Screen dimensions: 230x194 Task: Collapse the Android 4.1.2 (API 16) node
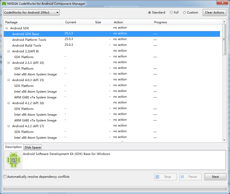click(x=9, y=103)
